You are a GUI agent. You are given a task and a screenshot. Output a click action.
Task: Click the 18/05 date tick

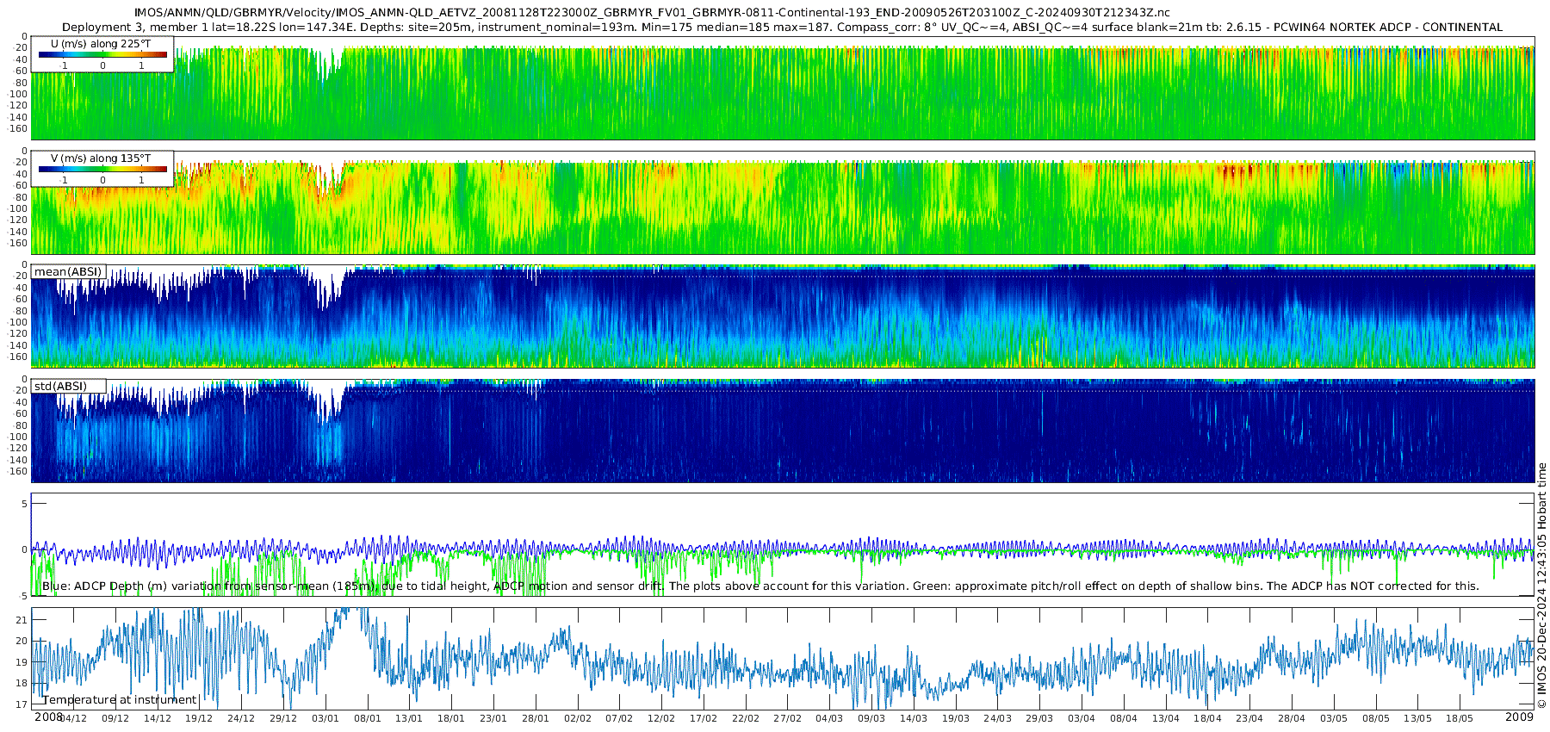[x=1459, y=718]
